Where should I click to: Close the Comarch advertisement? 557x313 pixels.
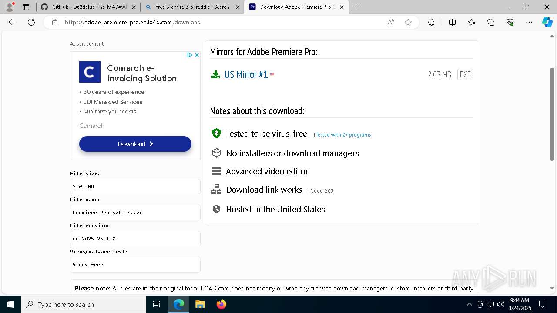(x=197, y=55)
